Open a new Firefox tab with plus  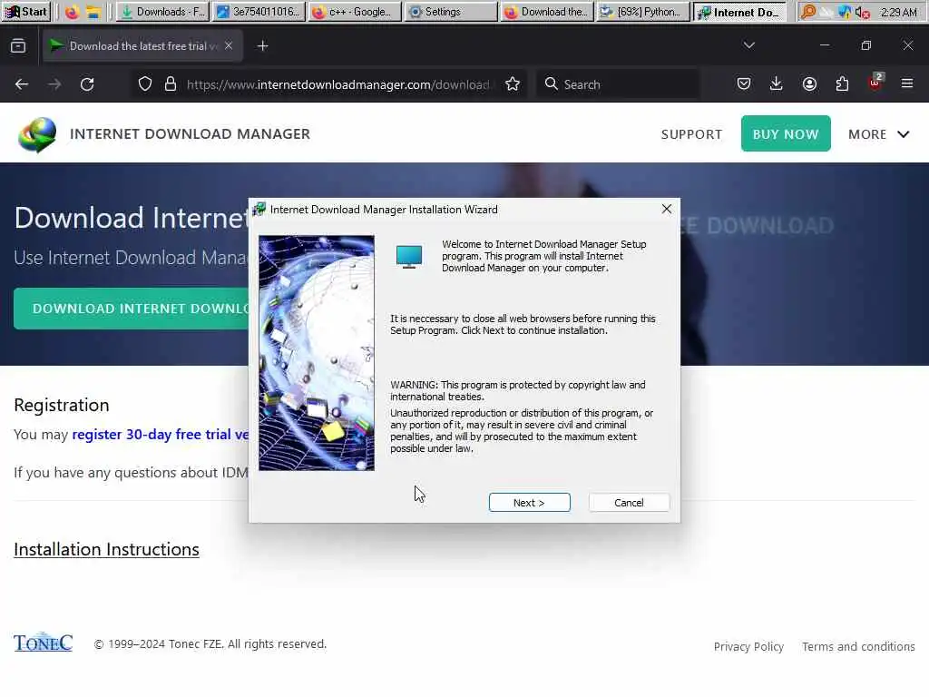tap(262, 45)
